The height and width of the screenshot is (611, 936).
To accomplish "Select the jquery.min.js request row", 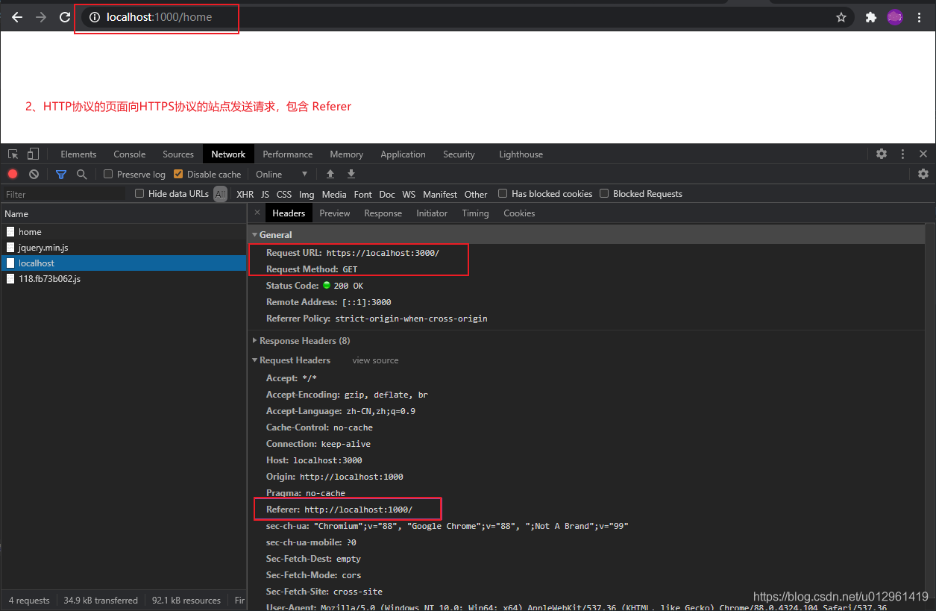I will pyautogui.click(x=123, y=248).
